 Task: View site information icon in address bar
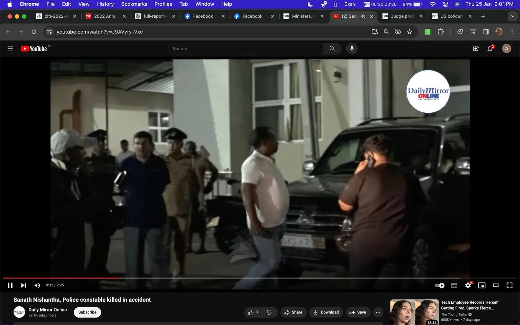[x=49, y=31]
